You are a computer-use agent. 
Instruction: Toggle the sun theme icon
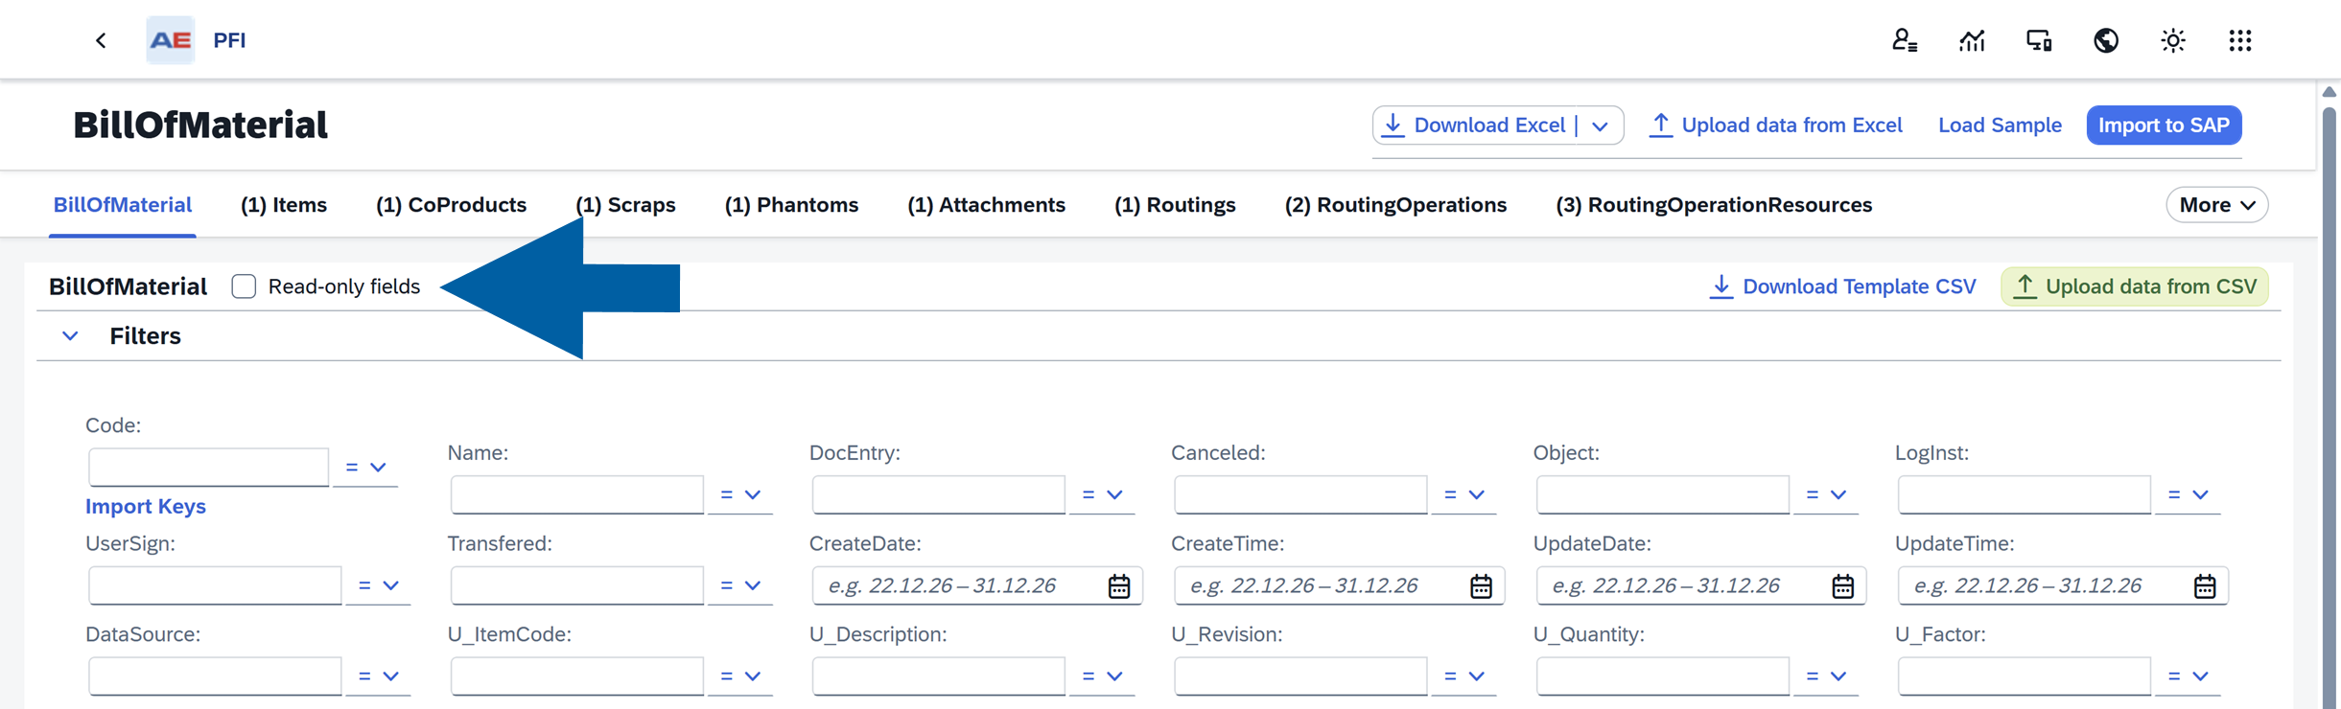coord(2173,40)
